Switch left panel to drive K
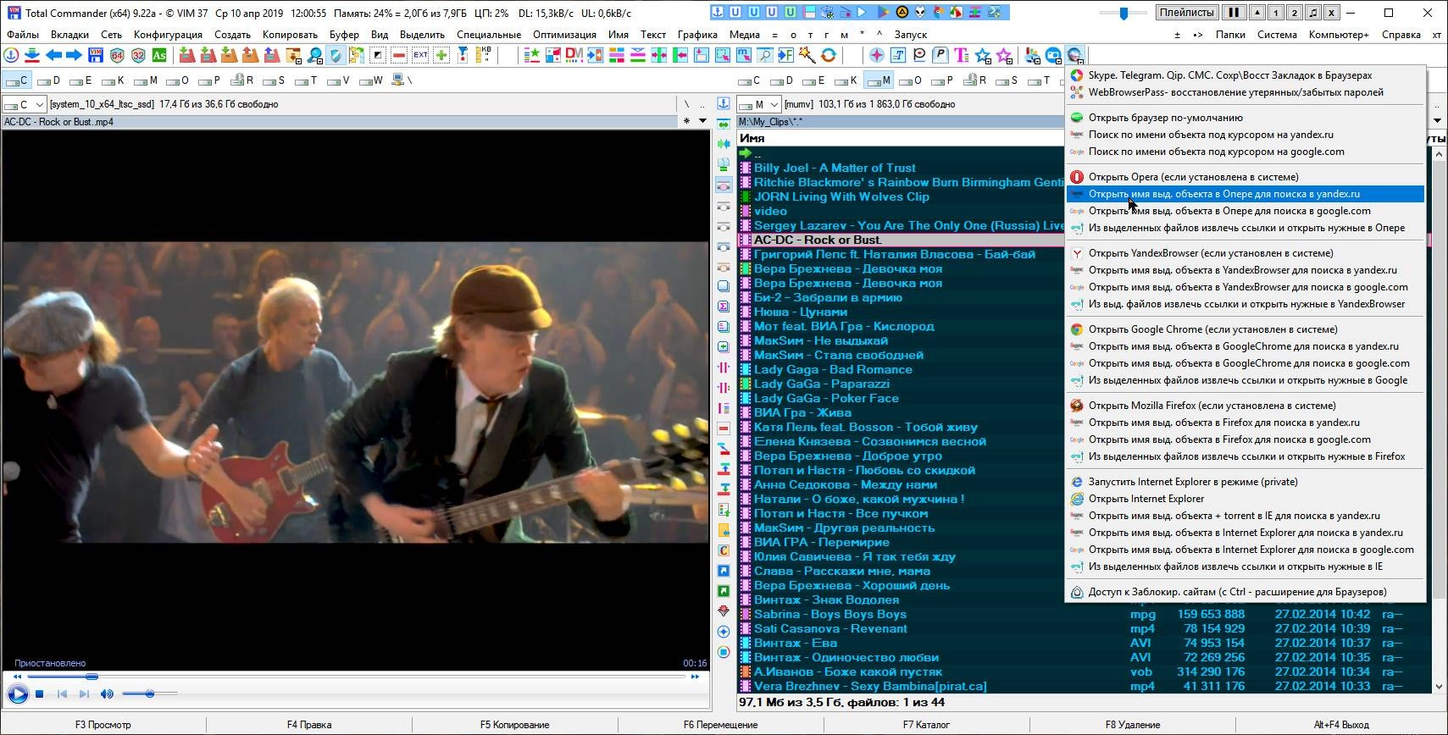Screen dimensions: 1448x735 114,80
